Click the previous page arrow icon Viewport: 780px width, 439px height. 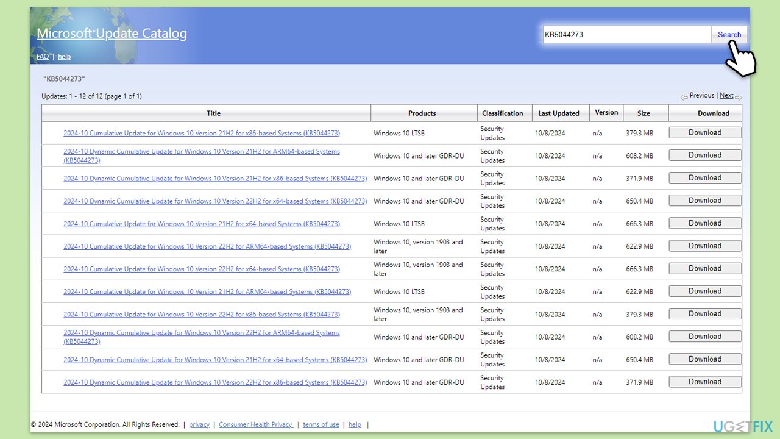(684, 97)
